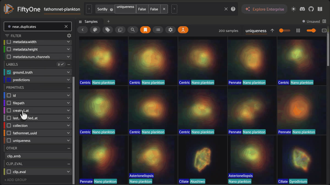
Task: Open the GitHub repository icon
Action: point(311,9)
